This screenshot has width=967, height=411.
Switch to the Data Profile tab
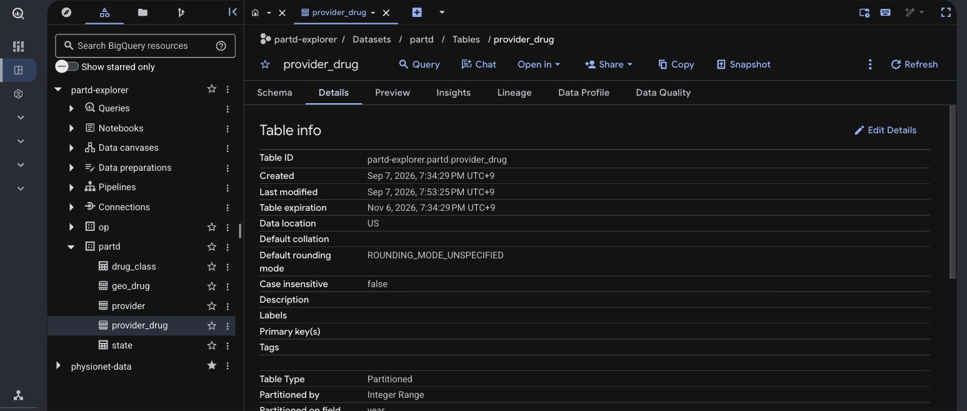[x=584, y=93]
